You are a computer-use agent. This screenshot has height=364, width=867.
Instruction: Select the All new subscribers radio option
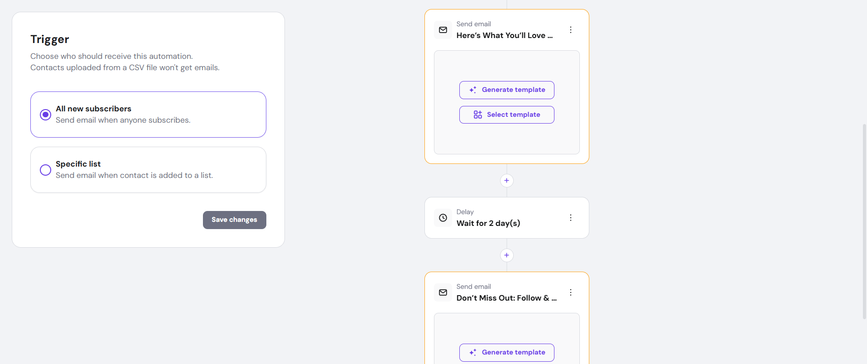click(x=45, y=115)
